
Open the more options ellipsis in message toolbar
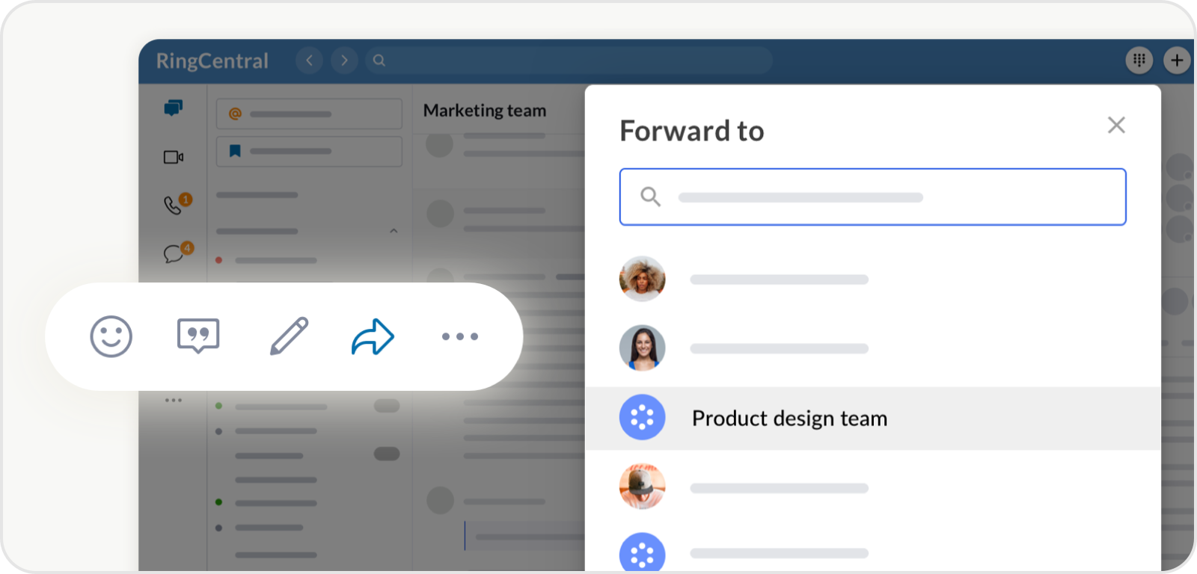459,336
